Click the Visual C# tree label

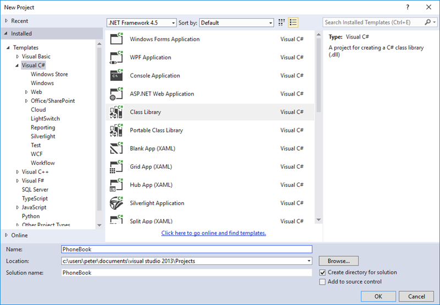(34, 65)
